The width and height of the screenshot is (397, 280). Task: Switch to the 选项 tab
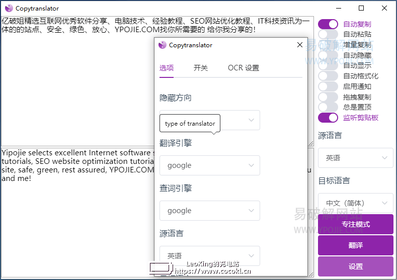pyautogui.click(x=167, y=68)
